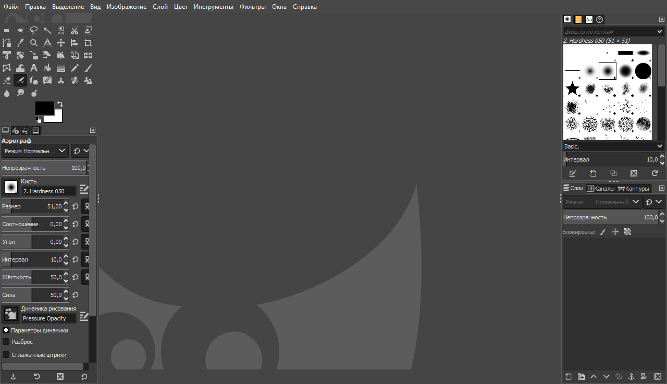Select the Alignment tool
The image size is (667, 384).
[x=75, y=43]
